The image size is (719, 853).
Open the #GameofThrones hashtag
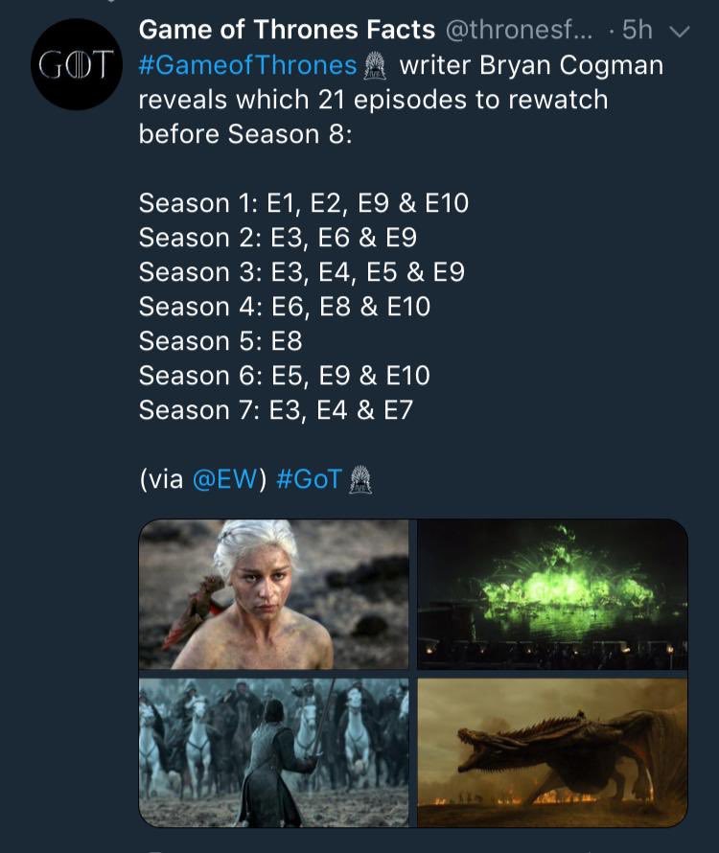(x=247, y=65)
